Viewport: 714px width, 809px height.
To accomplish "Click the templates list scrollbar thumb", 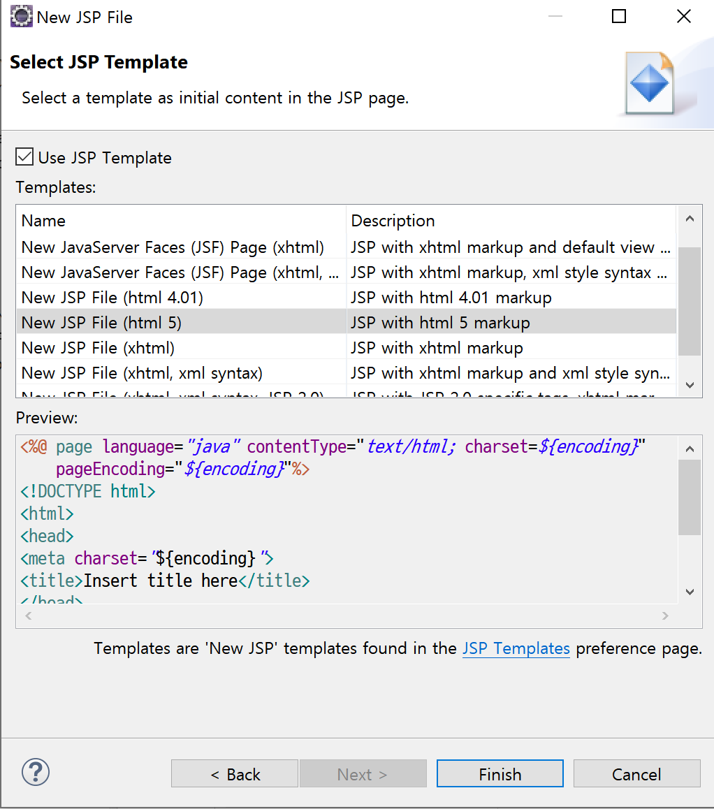I will pos(690,301).
